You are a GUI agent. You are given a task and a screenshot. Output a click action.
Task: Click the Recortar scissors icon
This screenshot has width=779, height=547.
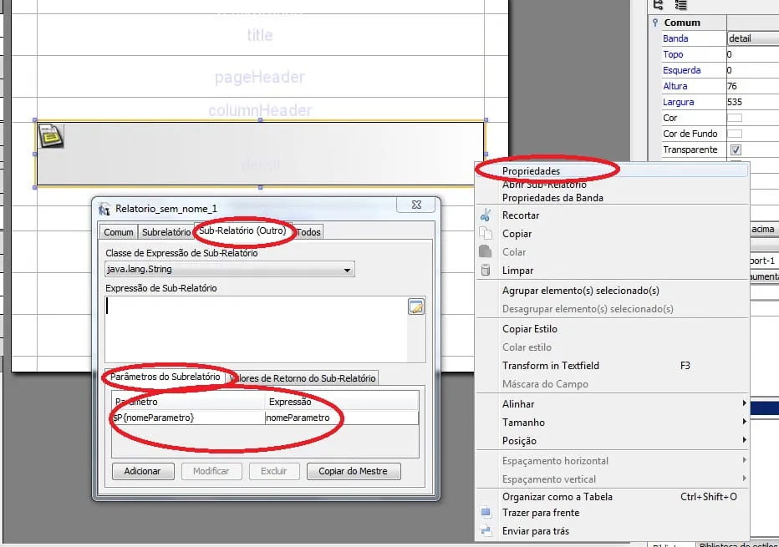click(486, 215)
